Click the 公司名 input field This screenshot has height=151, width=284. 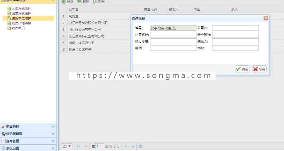[235, 28]
